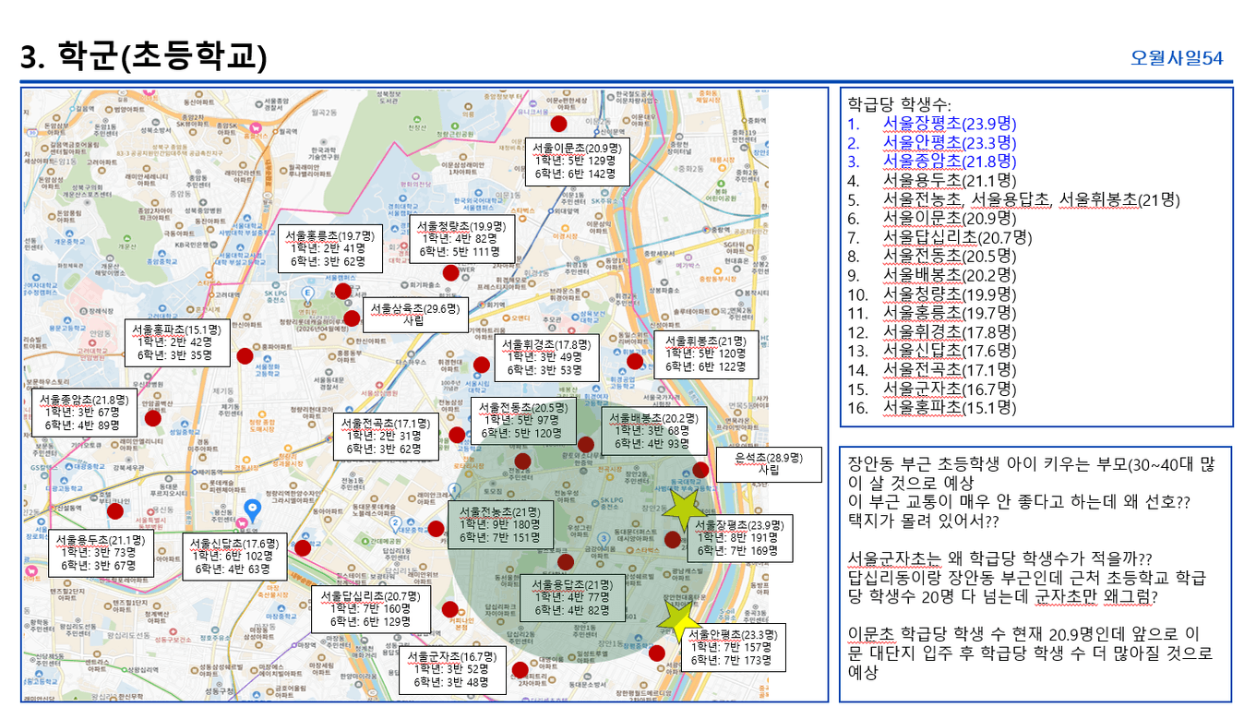Image resolution: width=1256 pixels, height=707 pixels.
Task: Select the 서울배봉초(20.2명) map label
Action: (654, 431)
